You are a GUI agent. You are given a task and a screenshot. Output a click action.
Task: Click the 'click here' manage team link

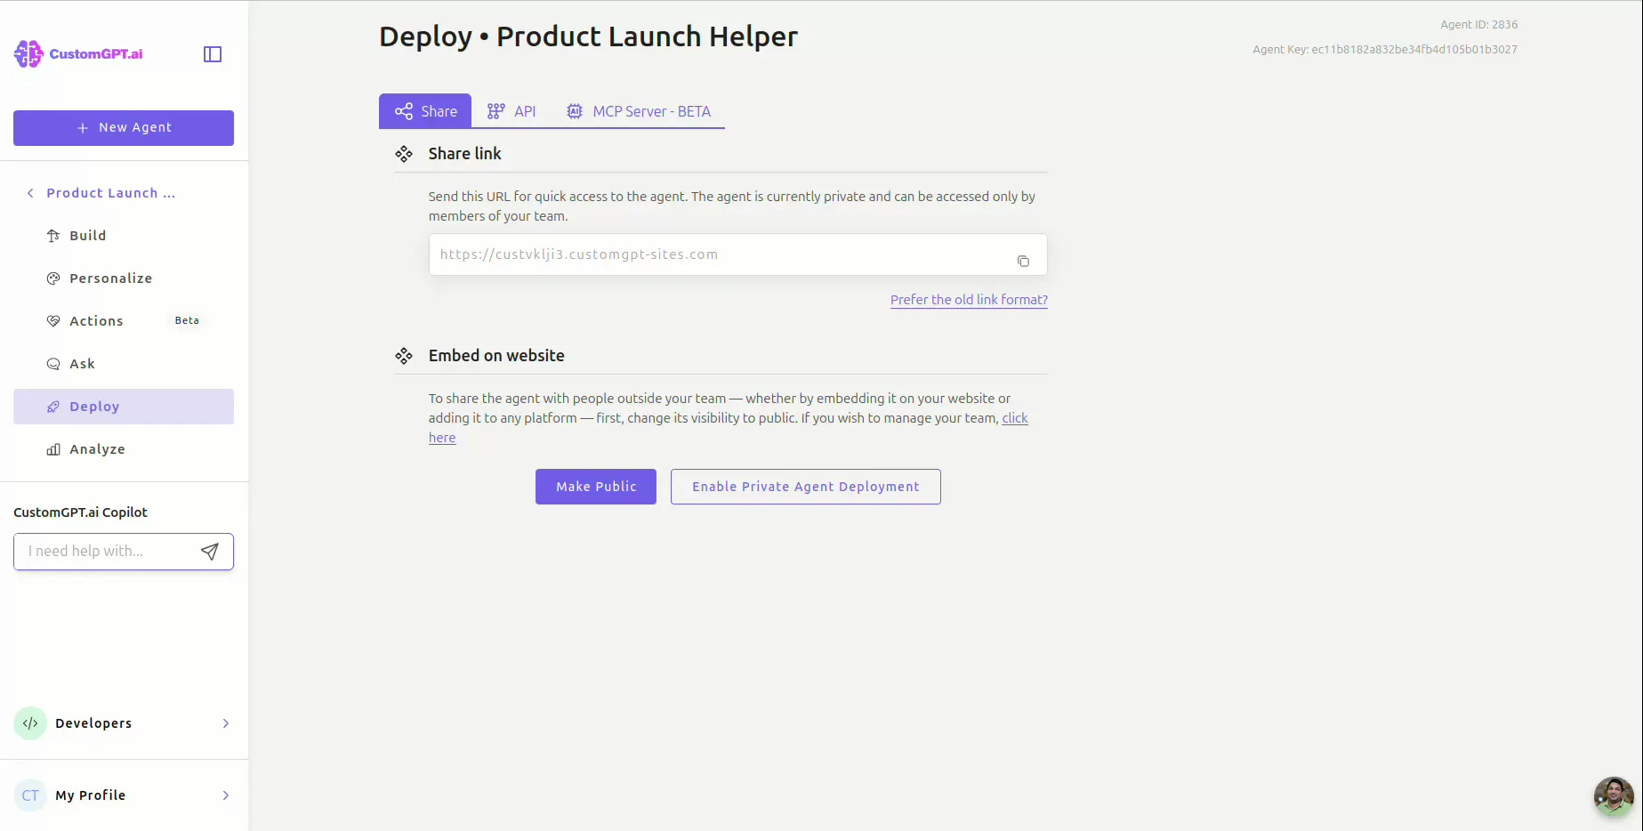(1015, 418)
